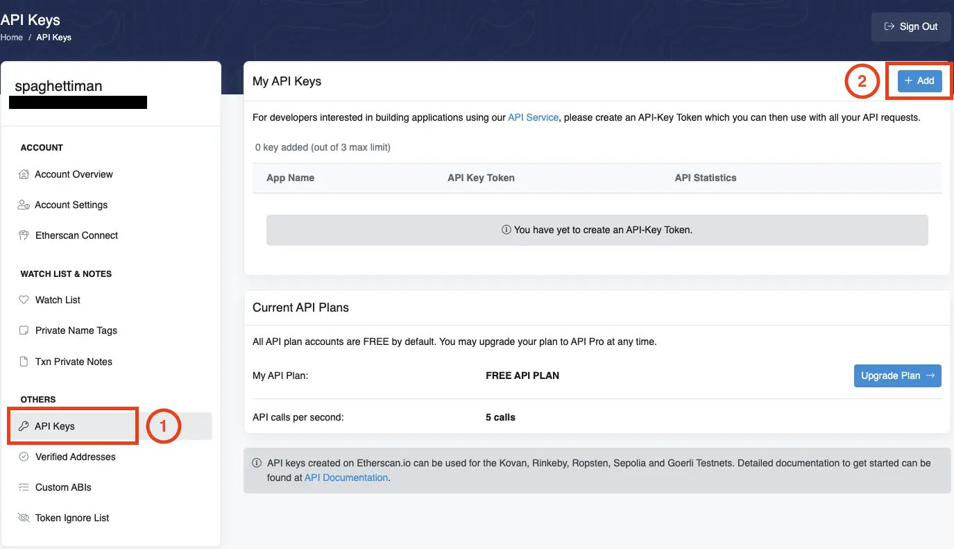The width and height of the screenshot is (954, 549).
Task: Select the Watch List heart icon
Action: click(x=24, y=300)
